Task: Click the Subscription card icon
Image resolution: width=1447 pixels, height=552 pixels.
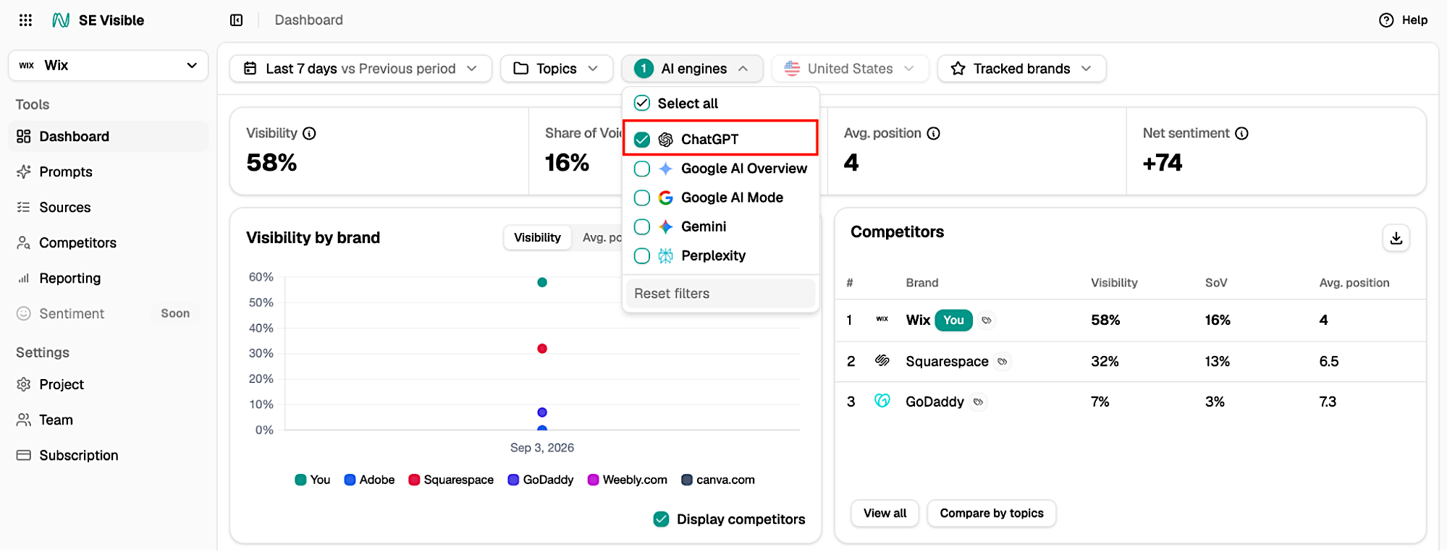Action: [x=24, y=455]
